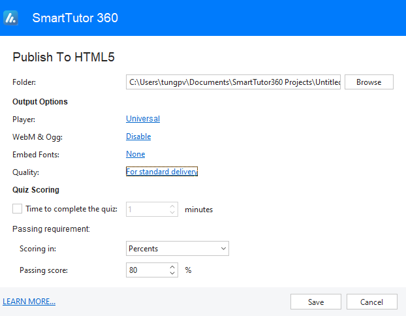This screenshot has height=316, width=406.
Task: Click the Save button
Action: [316, 302]
